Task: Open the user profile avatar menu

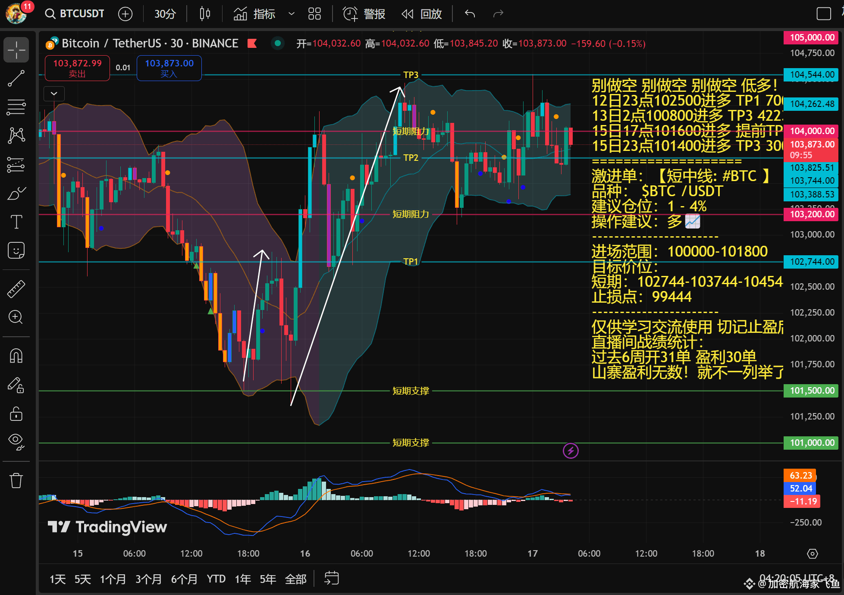Action: (16, 13)
